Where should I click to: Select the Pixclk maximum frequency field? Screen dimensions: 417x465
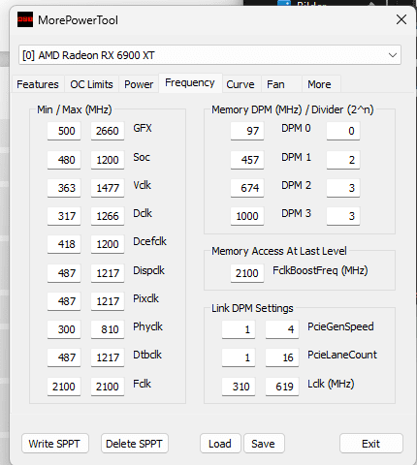pos(108,301)
